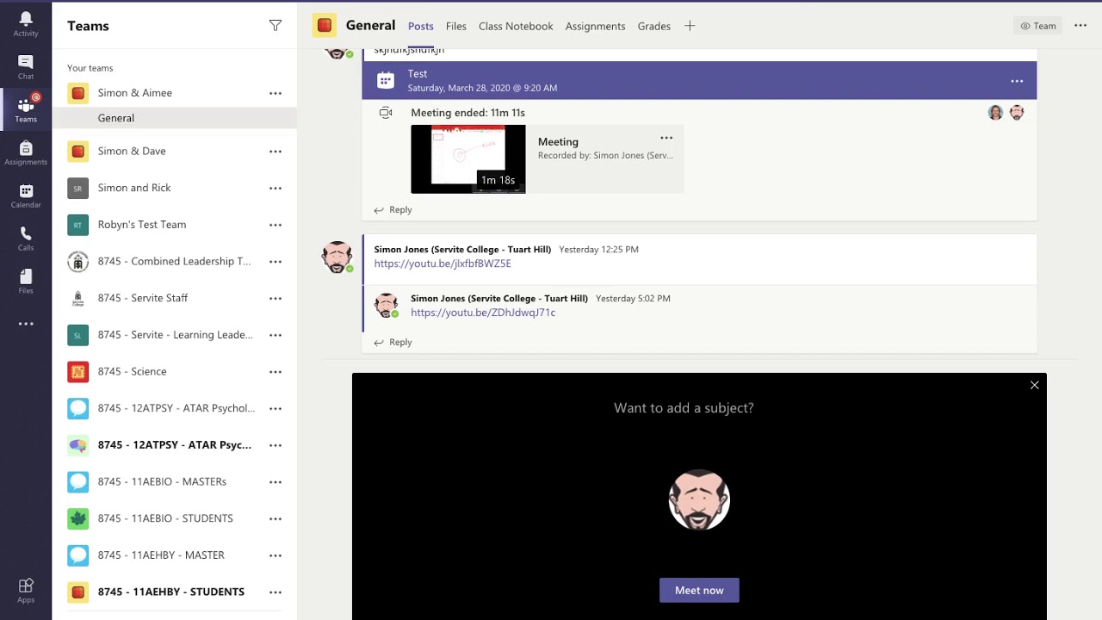Close the Want to add a subject panel

coord(1035,385)
